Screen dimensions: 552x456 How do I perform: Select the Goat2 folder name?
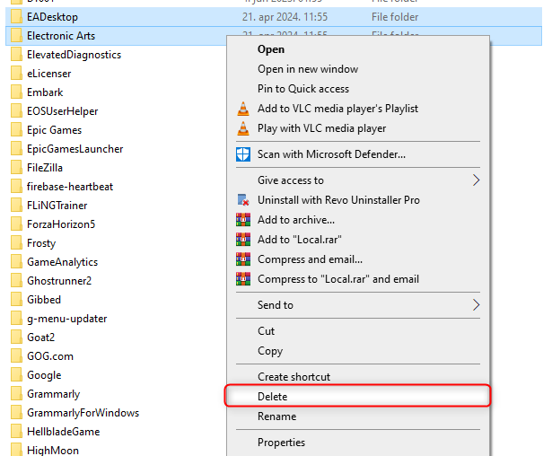tap(40, 338)
